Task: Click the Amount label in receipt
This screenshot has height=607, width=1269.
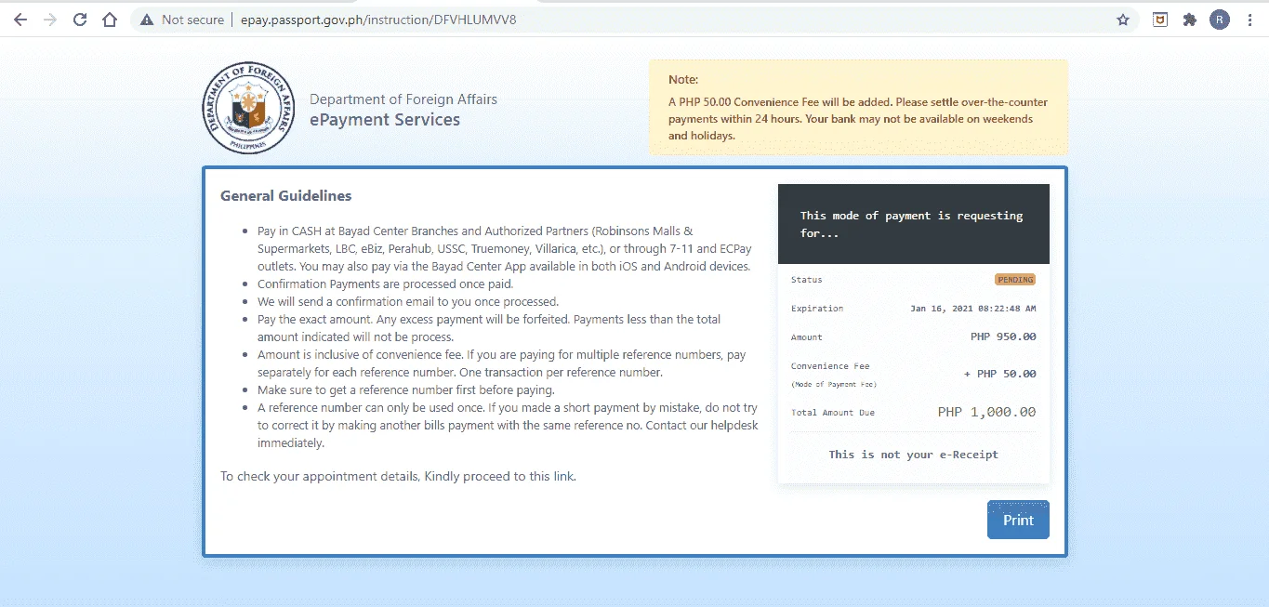Action: tap(807, 337)
